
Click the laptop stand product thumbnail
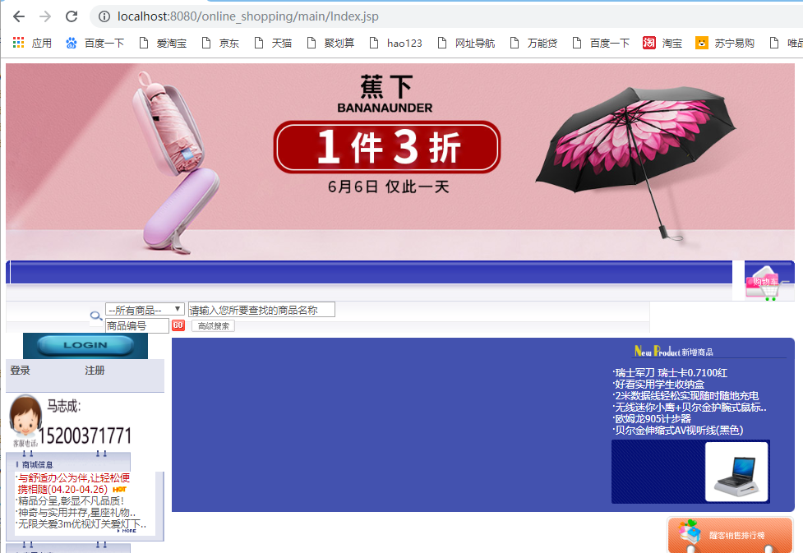pos(736,472)
